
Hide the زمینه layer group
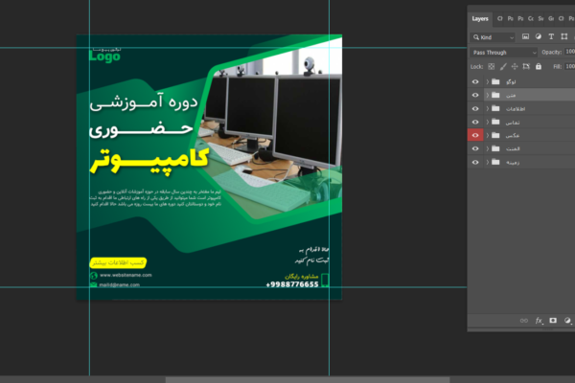pos(475,163)
